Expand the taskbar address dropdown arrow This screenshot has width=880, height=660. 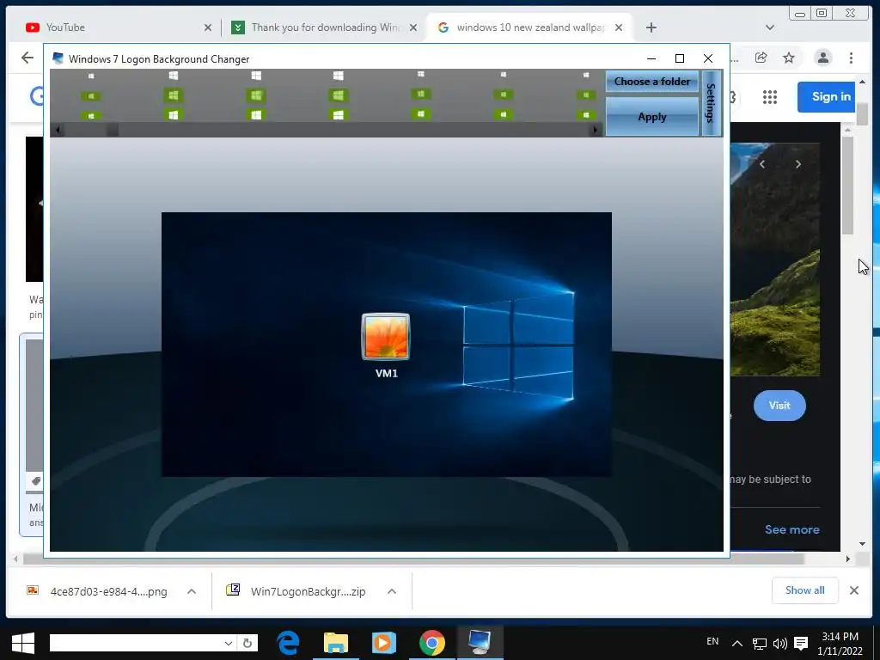click(229, 643)
